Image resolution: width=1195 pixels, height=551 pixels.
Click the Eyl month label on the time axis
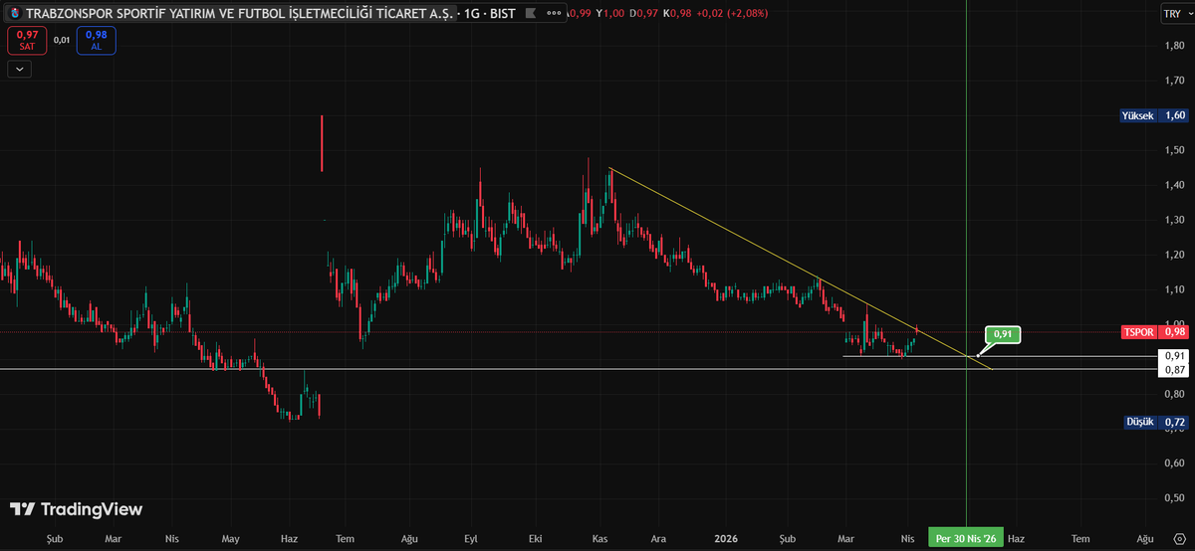pyautogui.click(x=472, y=538)
